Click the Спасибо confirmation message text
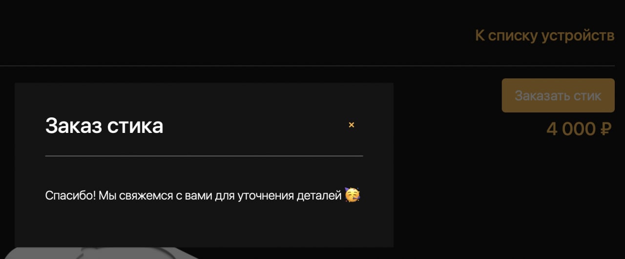Screen dimensions: 625x259 click(193, 196)
